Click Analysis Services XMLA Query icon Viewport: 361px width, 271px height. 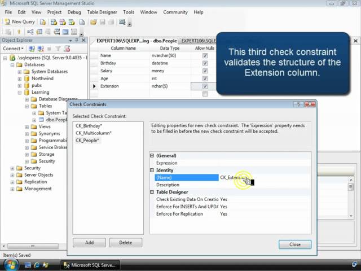point(72,22)
